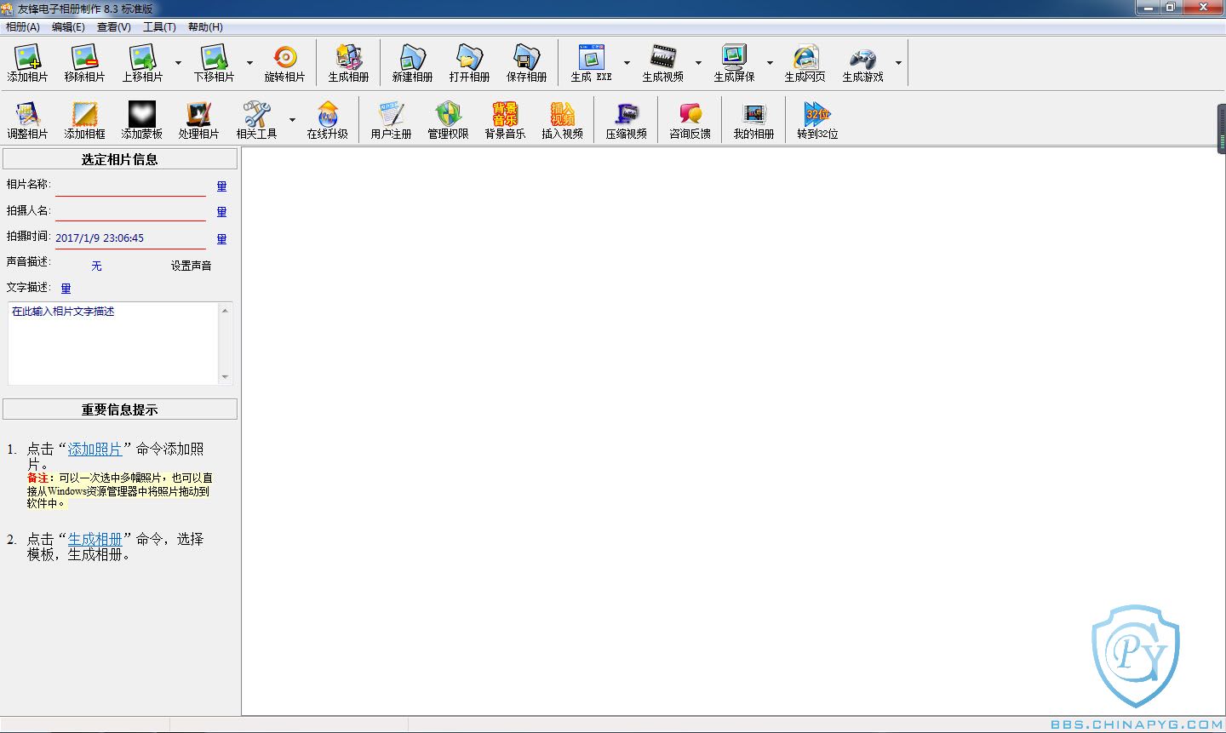Open 咨询反馈 feedback icon
This screenshot has width=1226, height=733.
click(x=690, y=120)
